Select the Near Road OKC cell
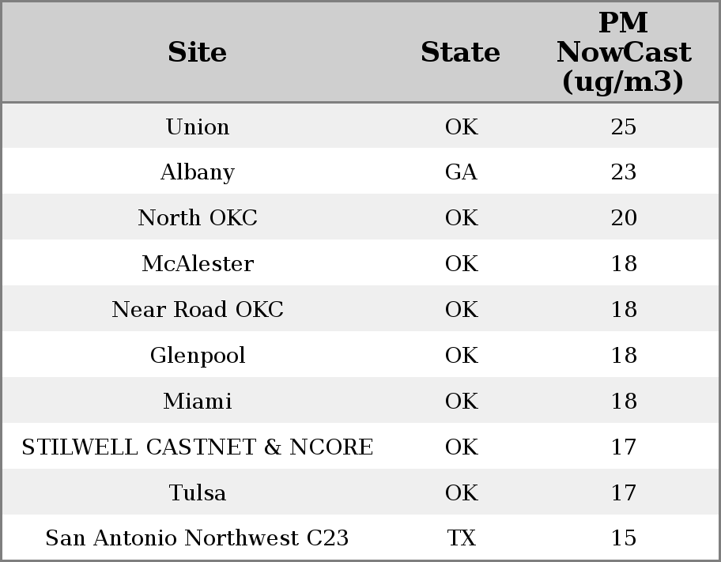The width and height of the screenshot is (721, 562). pyautogui.click(x=197, y=310)
